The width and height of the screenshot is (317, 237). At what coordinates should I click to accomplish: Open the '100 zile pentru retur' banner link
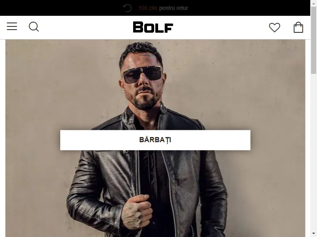pos(163,8)
